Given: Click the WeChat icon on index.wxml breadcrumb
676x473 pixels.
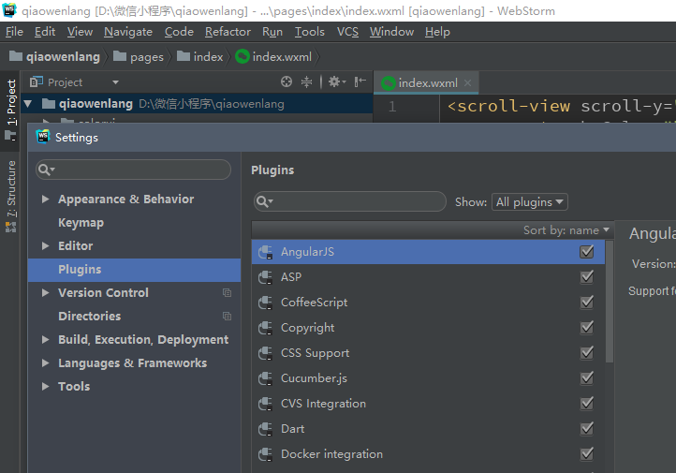Looking at the screenshot, I should 242,56.
